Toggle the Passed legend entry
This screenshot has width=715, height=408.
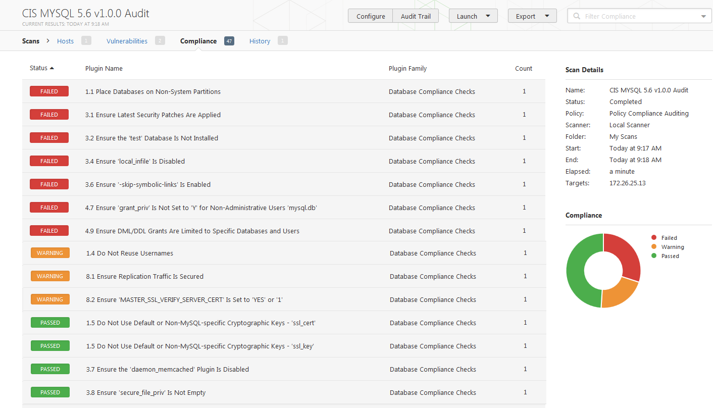pyautogui.click(x=665, y=256)
